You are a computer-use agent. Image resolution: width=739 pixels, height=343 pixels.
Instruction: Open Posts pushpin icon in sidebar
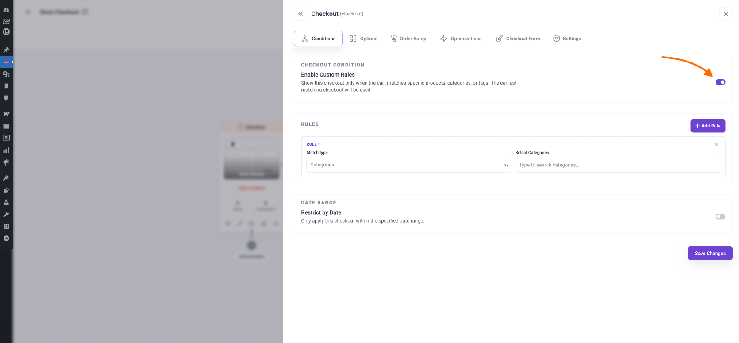tap(6, 50)
